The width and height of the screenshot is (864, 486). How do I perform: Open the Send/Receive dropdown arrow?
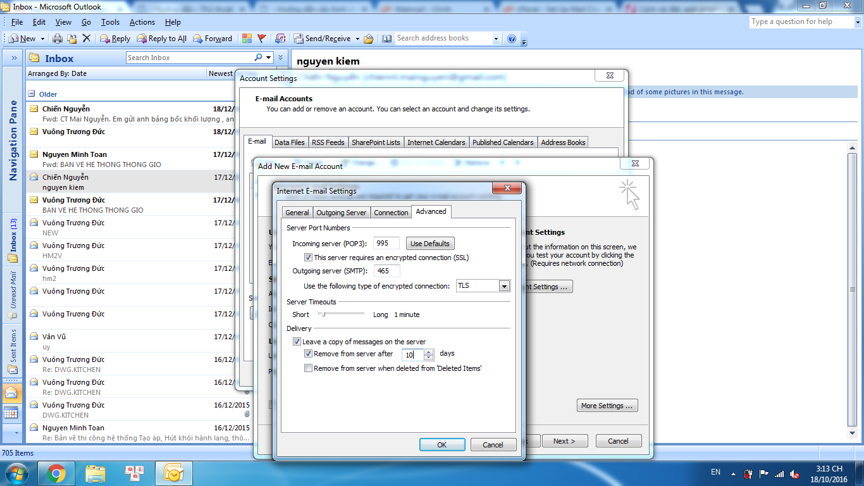tap(357, 39)
